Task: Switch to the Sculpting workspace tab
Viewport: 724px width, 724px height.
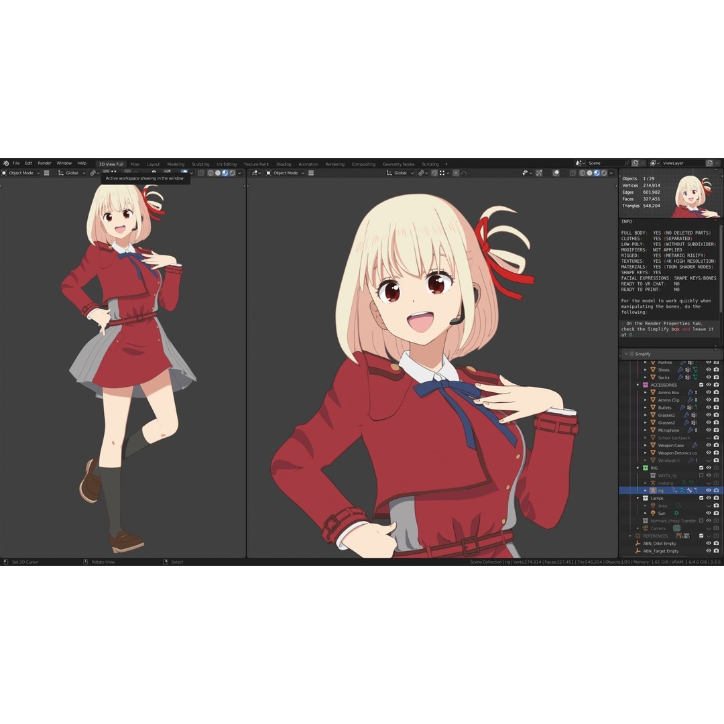Action: (x=200, y=164)
